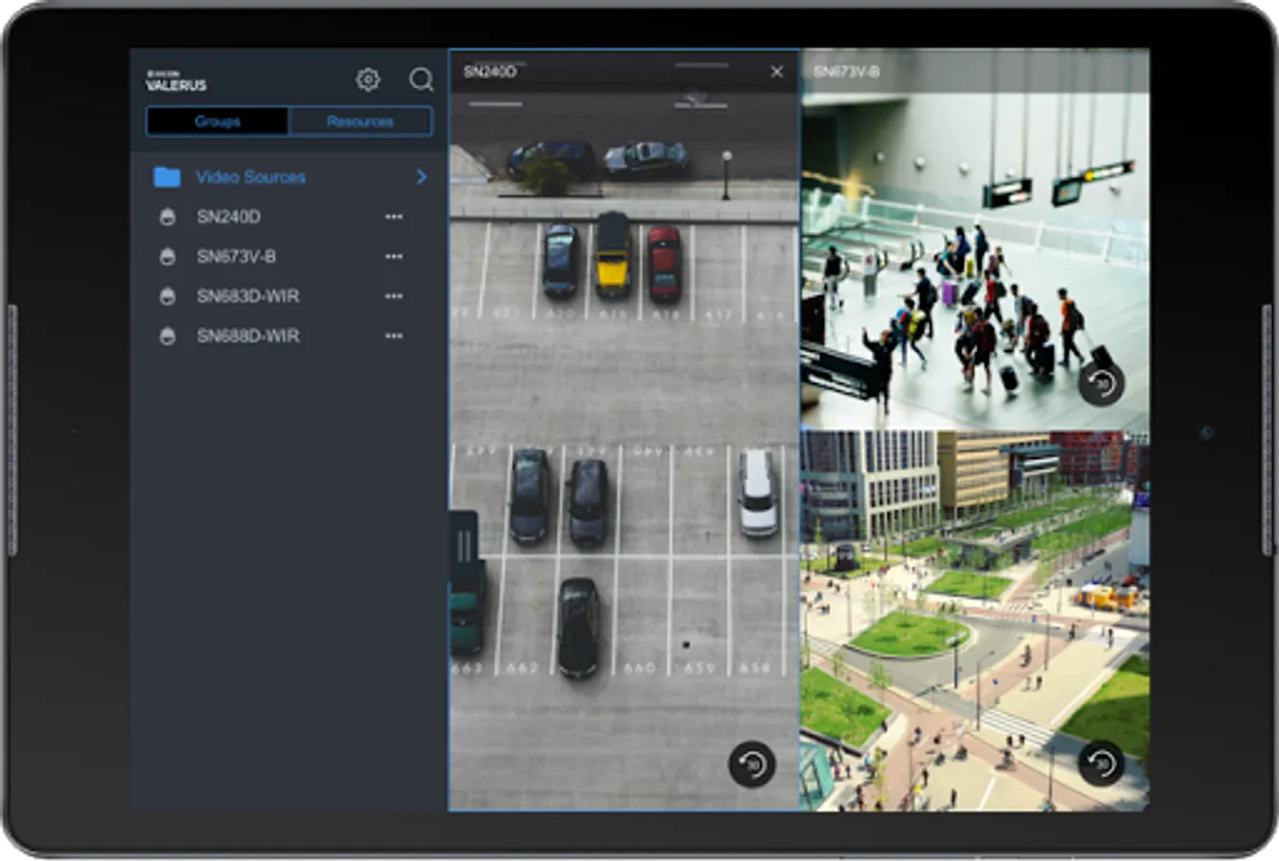Select the airport terminal video feed
Screen dimensions: 1279x861
[x=975, y=239]
